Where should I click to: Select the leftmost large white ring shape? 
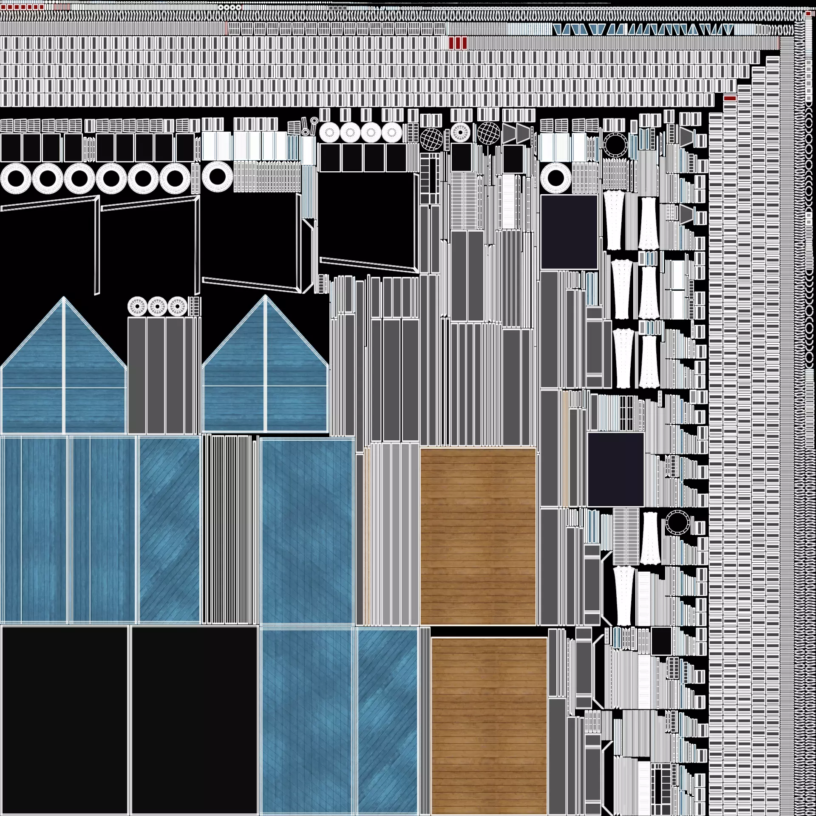pos(16,179)
